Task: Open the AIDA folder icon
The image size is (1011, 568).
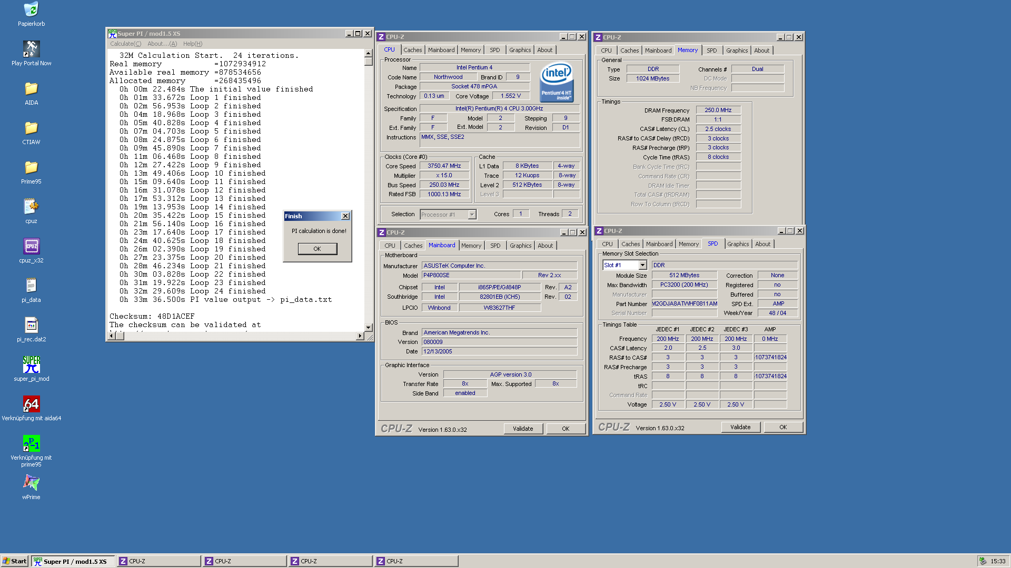Action: [31, 88]
